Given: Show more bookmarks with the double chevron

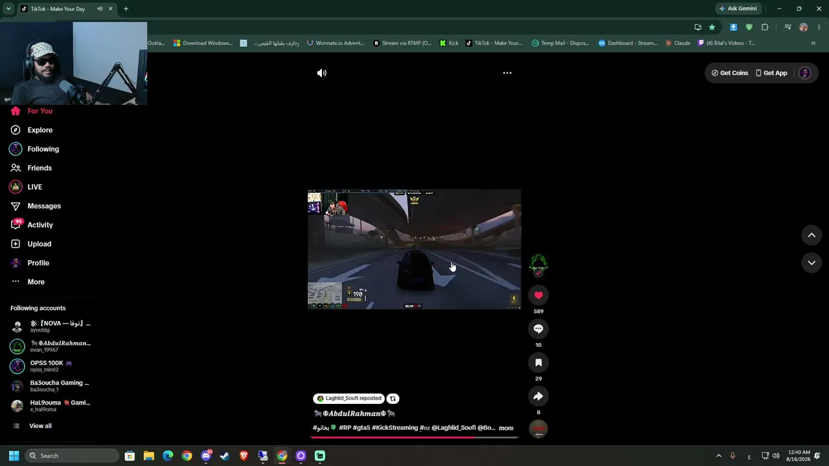Looking at the screenshot, I should coord(813,43).
